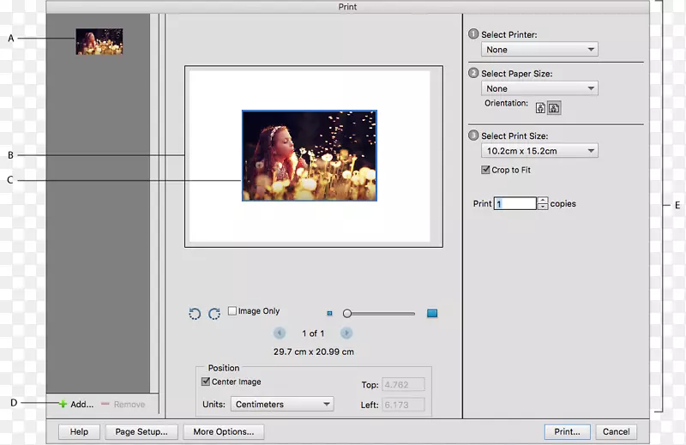Click the Print... button

pos(568,432)
